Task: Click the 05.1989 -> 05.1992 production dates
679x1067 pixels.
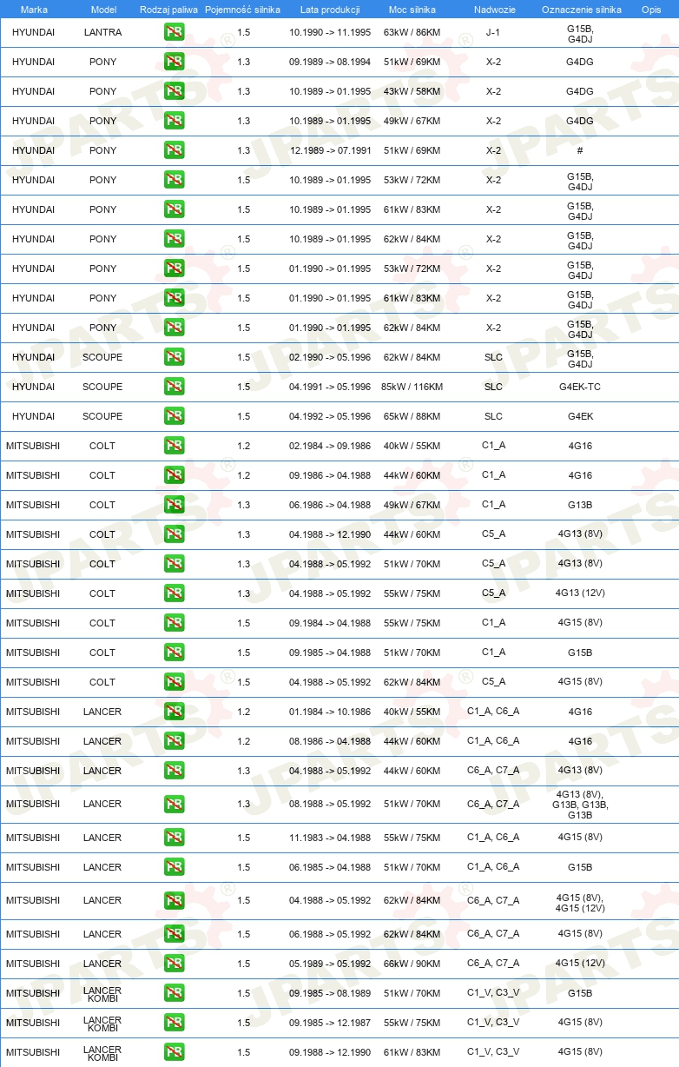Action: click(330, 964)
